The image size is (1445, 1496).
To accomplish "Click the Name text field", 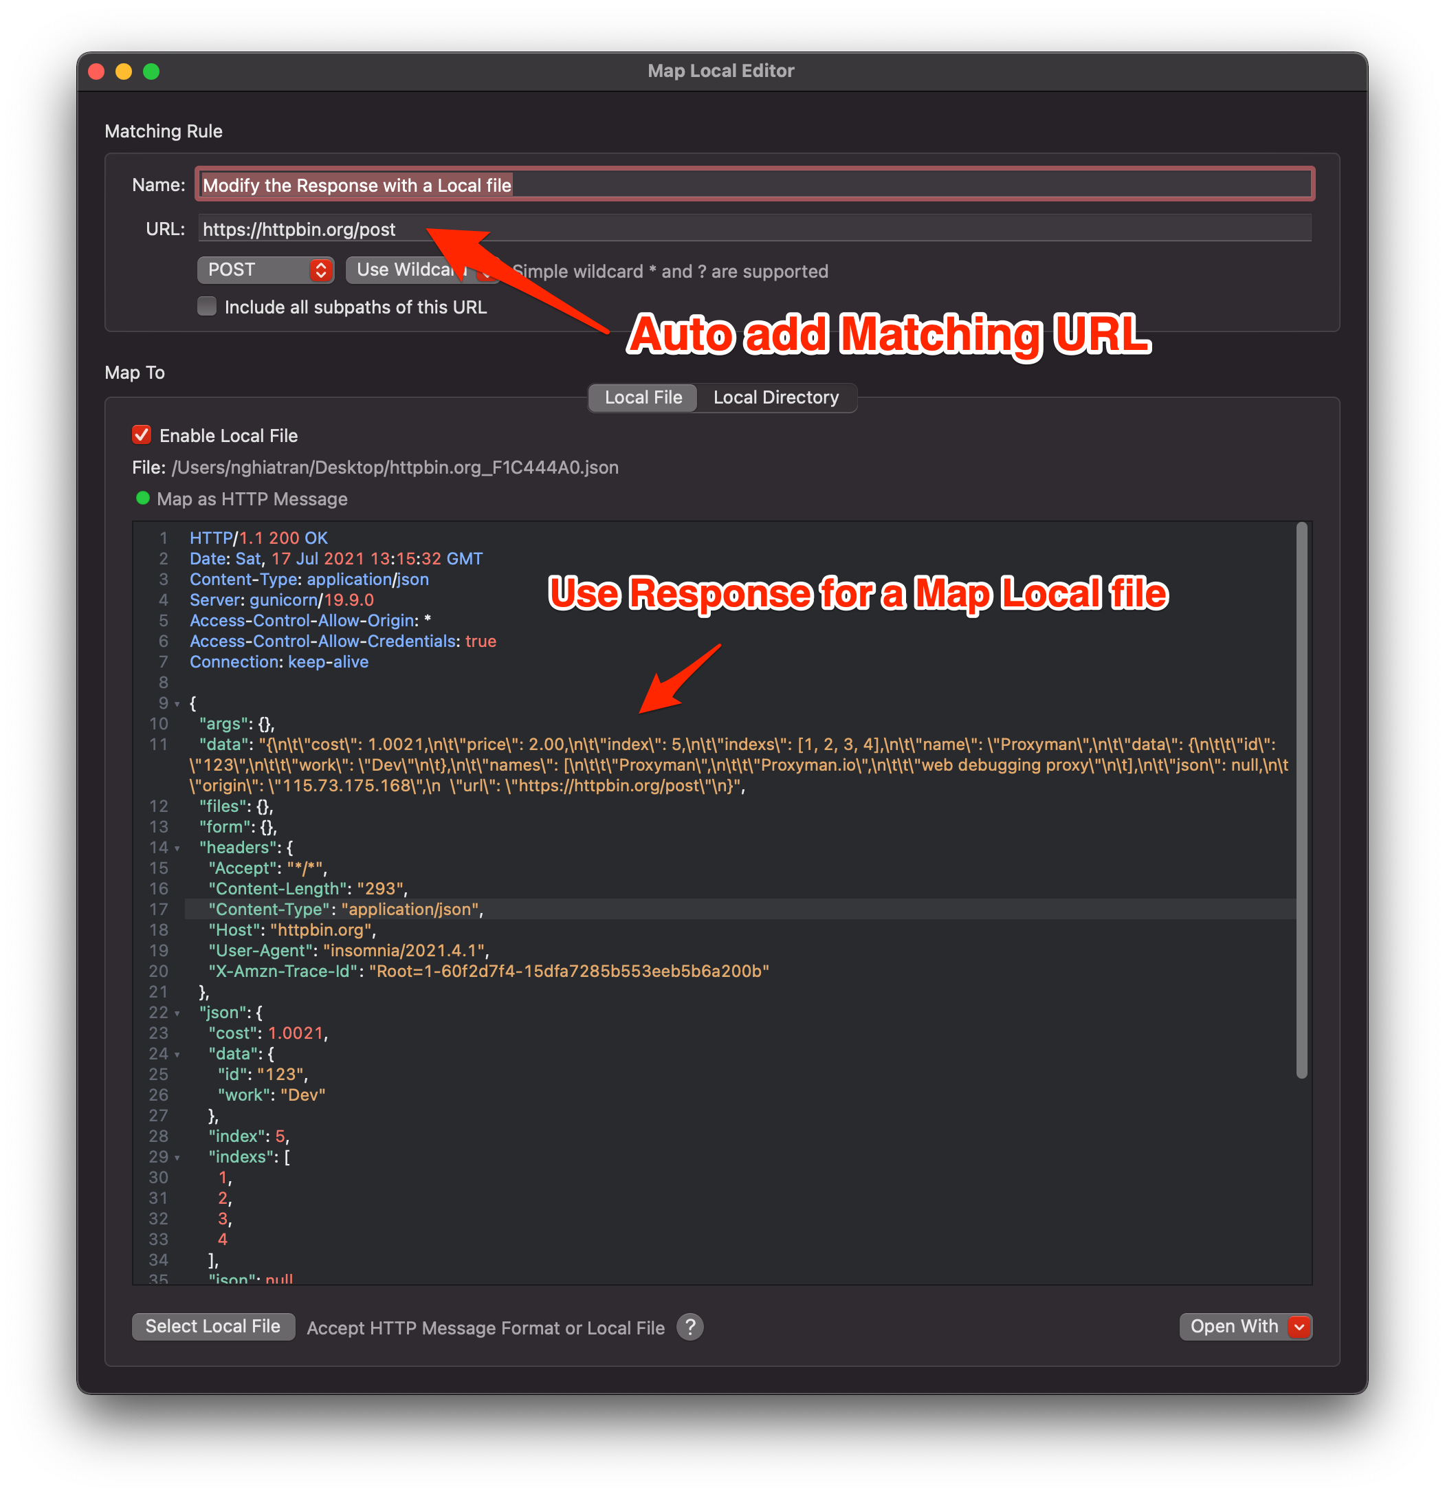I will (754, 185).
